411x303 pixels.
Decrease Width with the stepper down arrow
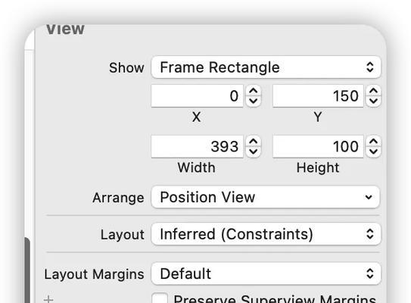(254, 151)
